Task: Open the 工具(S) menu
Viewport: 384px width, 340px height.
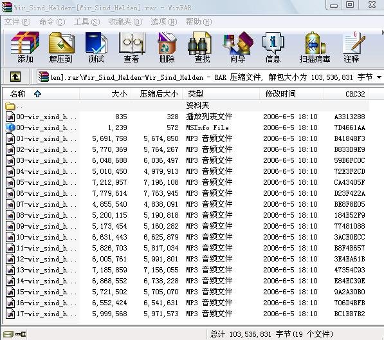Action: (x=87, y=22)
